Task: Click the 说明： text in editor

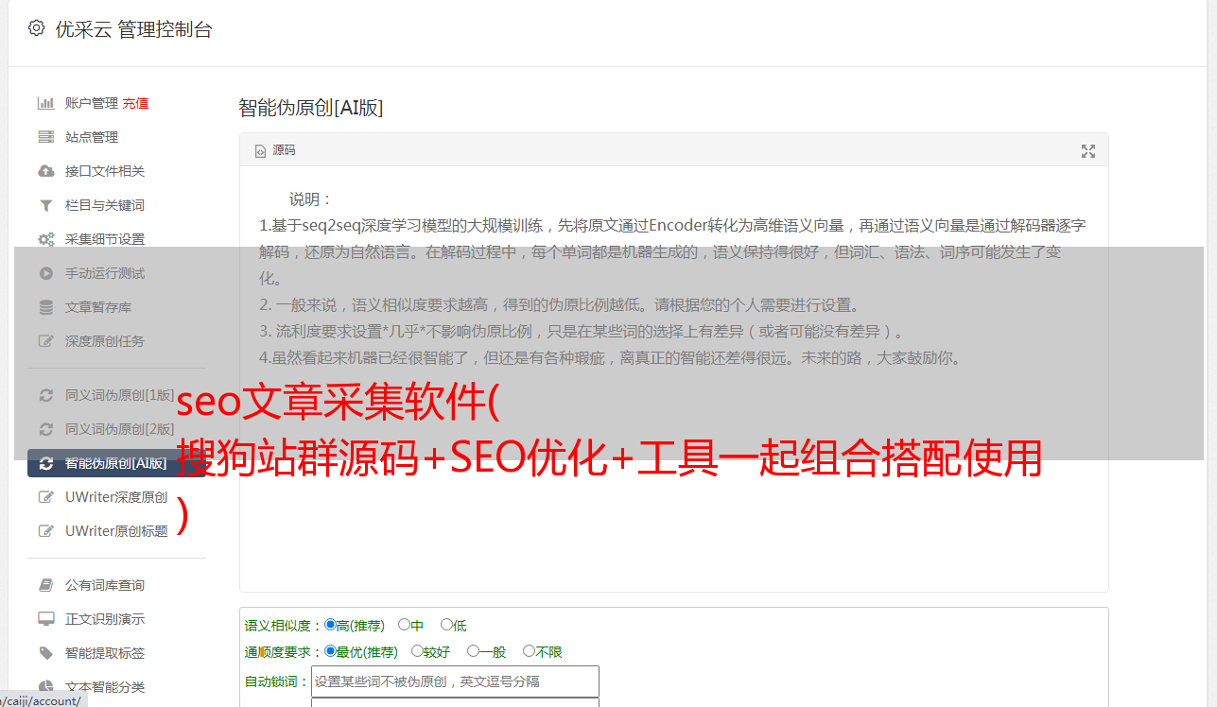Action: pyautogui.click(x=311, y=199)
